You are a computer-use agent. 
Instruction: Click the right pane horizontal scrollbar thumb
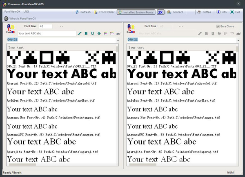click(143, 164)
